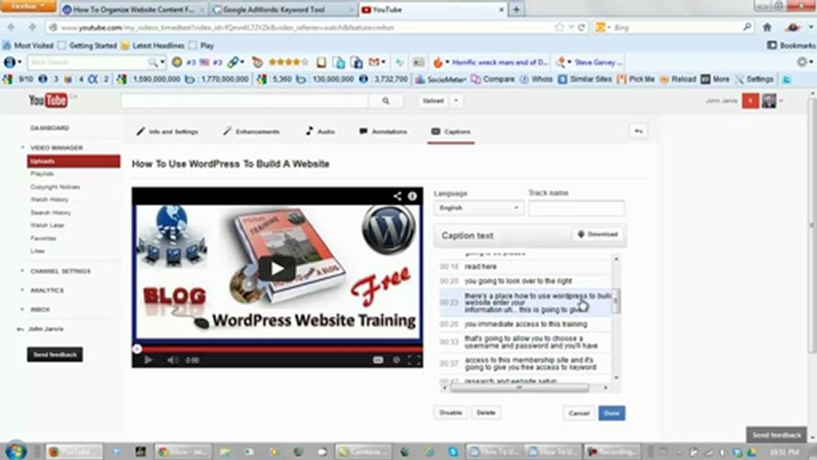Open the Recording taskbar item
The image size is (817, 460).
(x=612, y=452)
